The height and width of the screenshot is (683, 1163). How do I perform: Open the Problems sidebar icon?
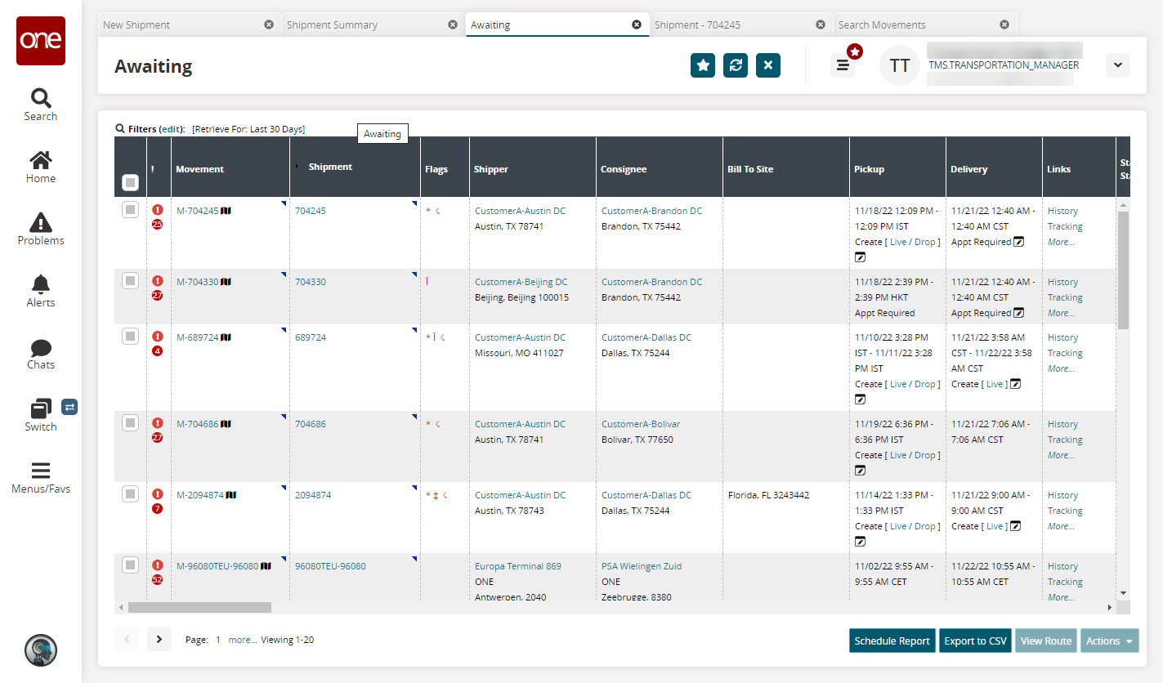click(x=41, y=228)
